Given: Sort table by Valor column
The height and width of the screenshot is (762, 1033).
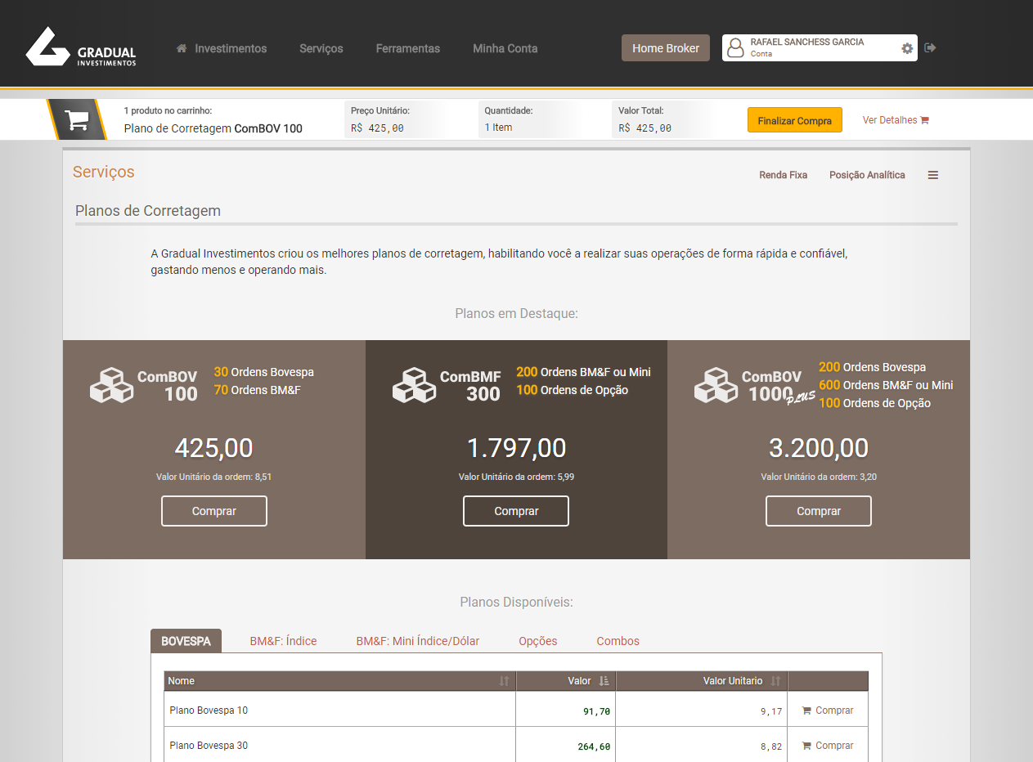Looking at the screenshot, I should click(x=604, y=681).
